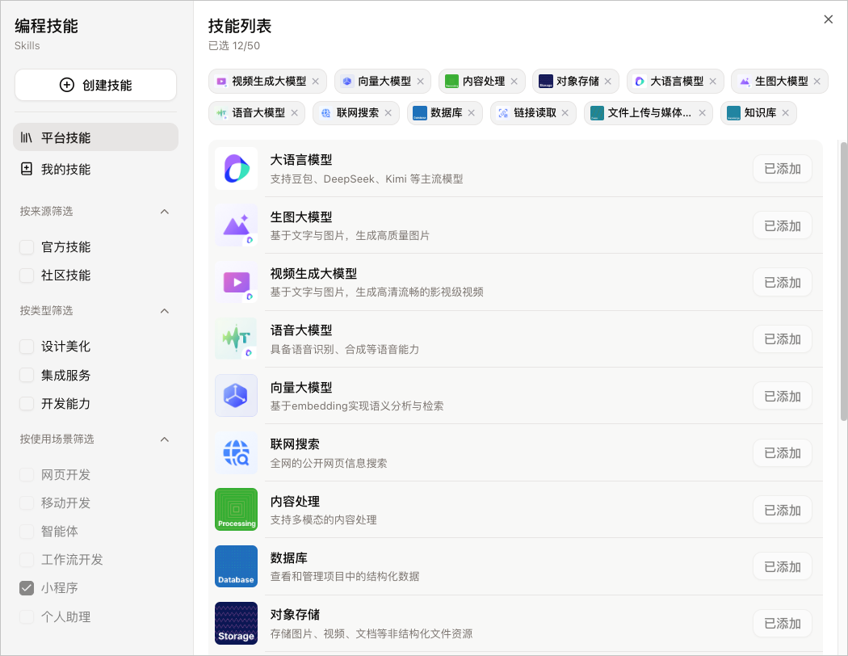
Task: Click 已添加 button for 向量大模型
Action: [782, 397]
